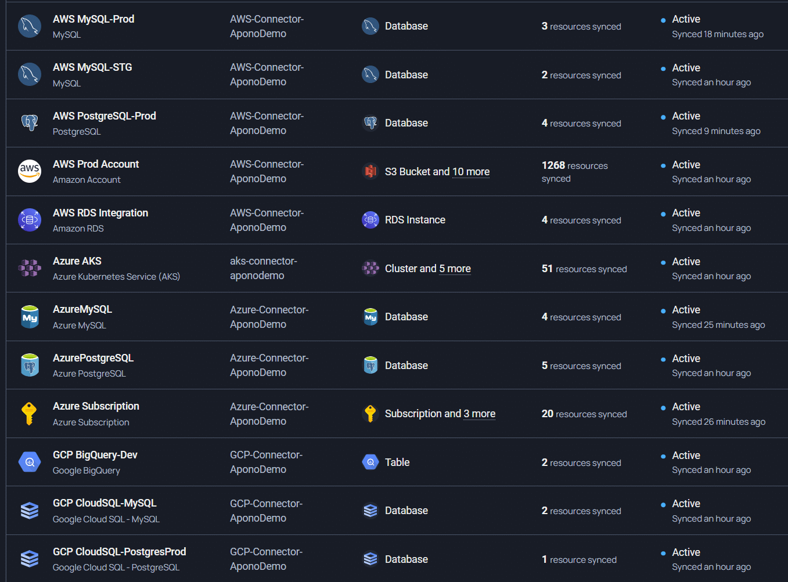Image resolution: width=788 pixels, height=582 pixels.
Task: Click the Database resource icon in GCP CloudSQL-PostgresProd row
Action: [x=370, y=559]
